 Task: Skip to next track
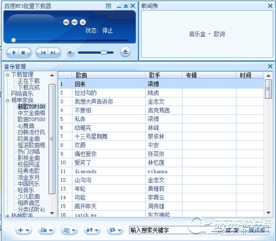click(53, 53)
